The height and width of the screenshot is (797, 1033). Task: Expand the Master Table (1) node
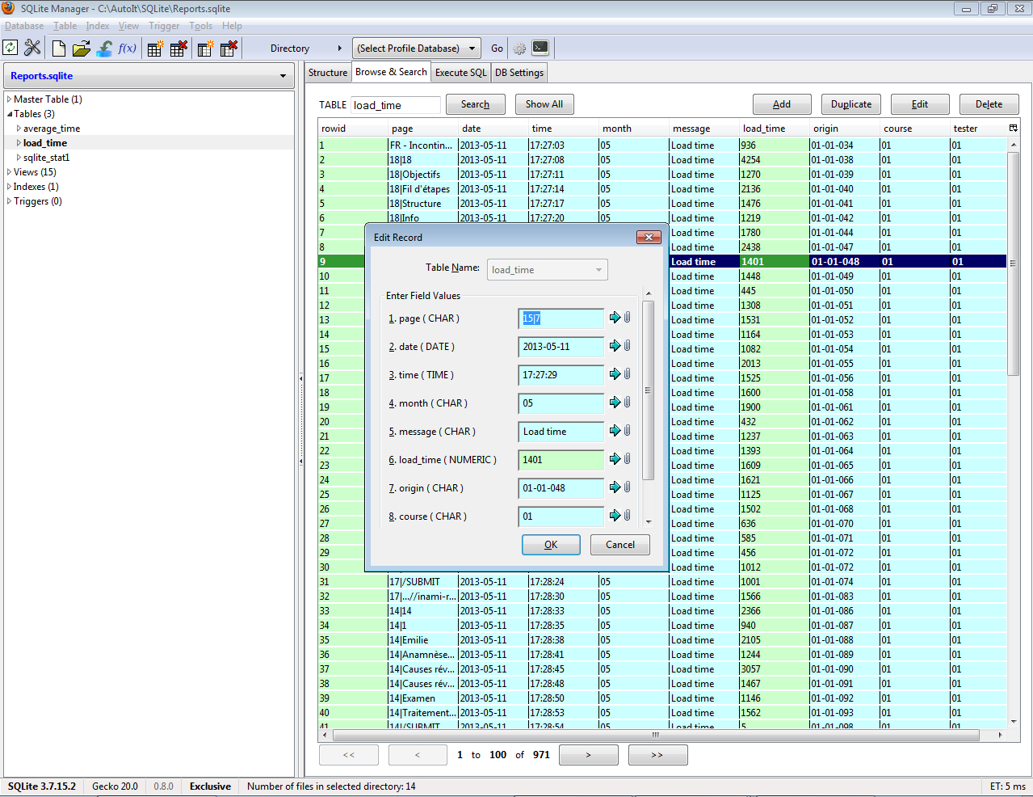click(x=9, y=99)
